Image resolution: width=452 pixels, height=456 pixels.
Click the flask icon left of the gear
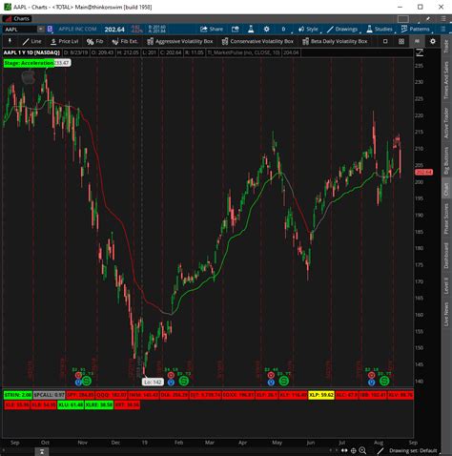pos(251,30)
